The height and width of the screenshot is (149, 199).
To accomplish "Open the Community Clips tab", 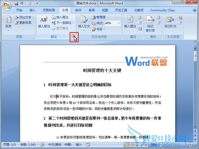I will 163,10.
